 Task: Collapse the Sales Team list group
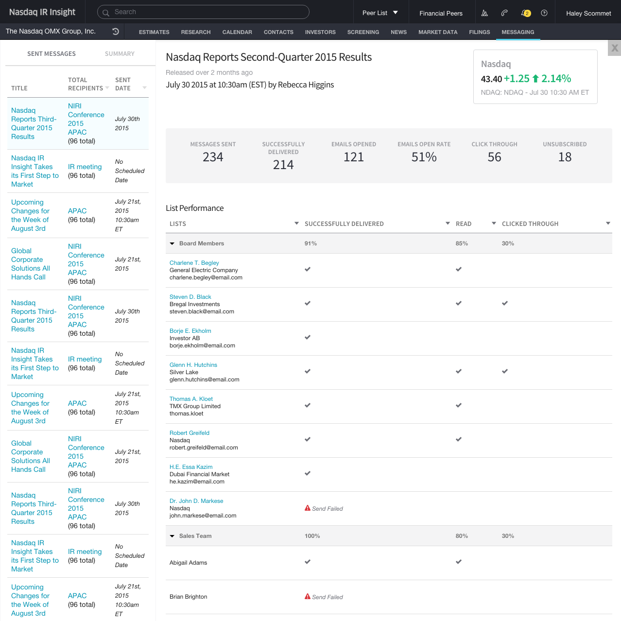click(x=172, y=536)
